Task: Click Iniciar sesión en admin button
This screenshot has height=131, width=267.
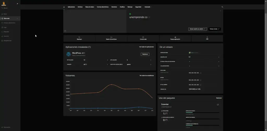Action: [198, 29]
